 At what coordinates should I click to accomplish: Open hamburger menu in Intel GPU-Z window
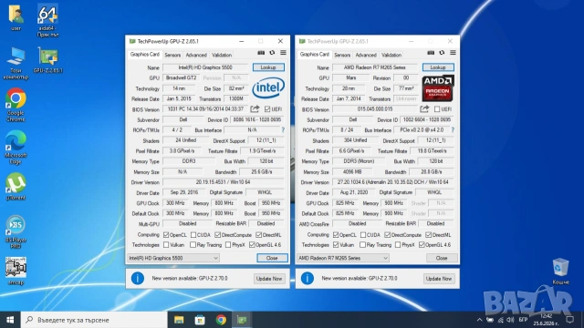(x=283, y=53)
